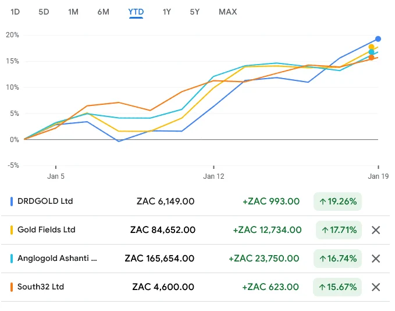Image resolution: width=395 pixels, height=311 pixels.
Task: Open South32 Ltd stock name
Action: (41, 287)
